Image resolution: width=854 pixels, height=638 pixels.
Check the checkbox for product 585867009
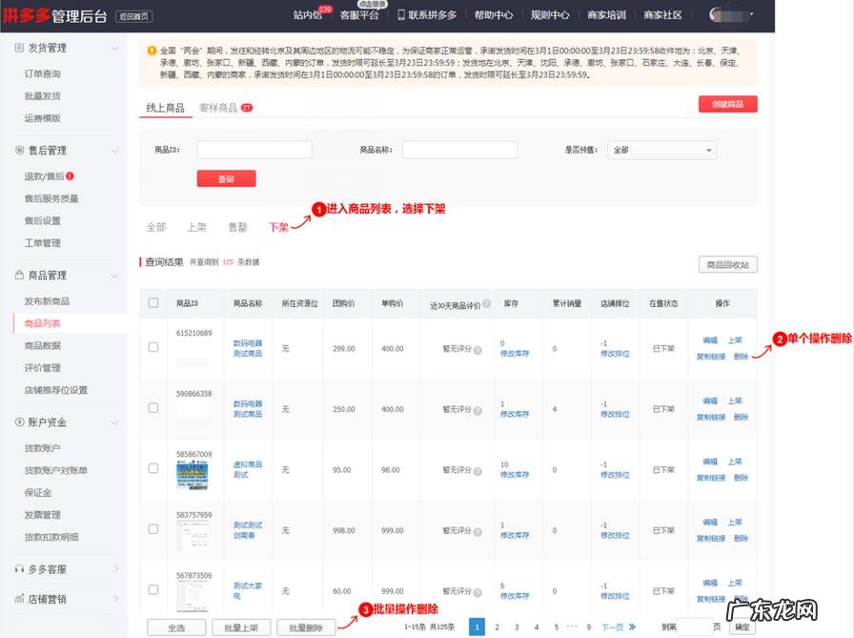[x=152, y=470]
